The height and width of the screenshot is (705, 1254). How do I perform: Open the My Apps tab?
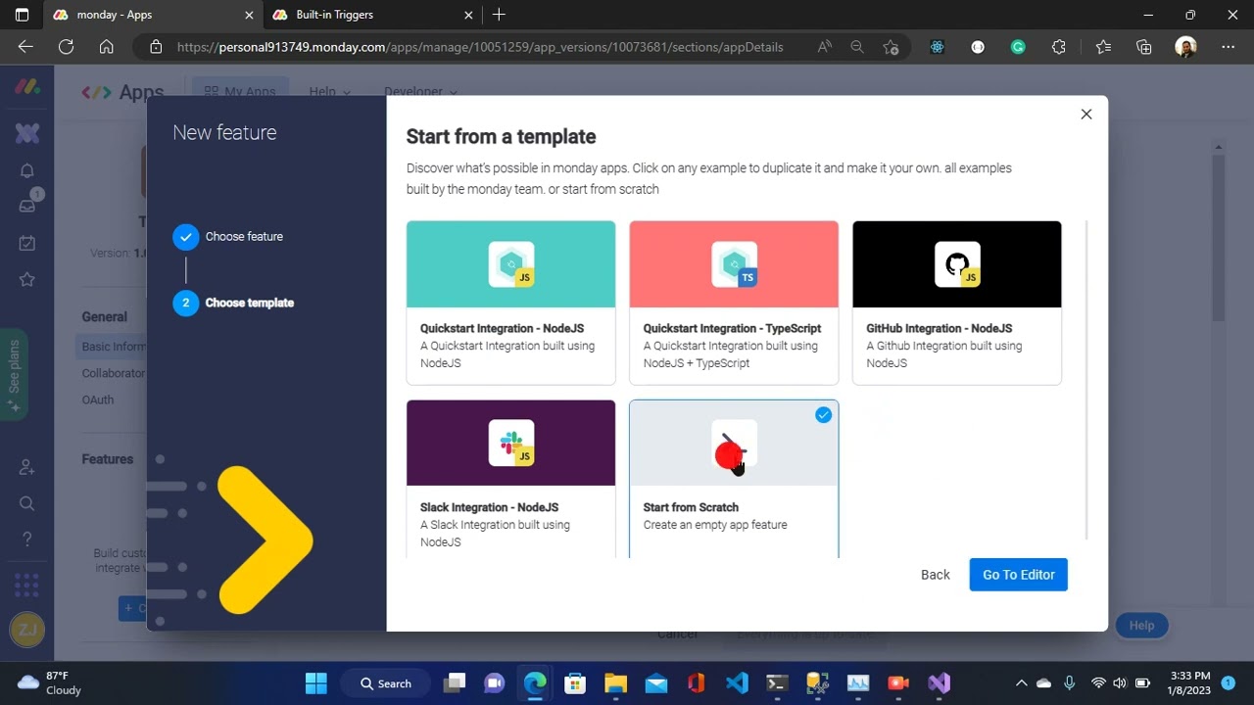(240, 91)
